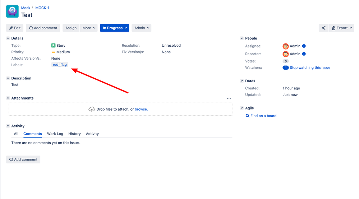
Task: Click the Affects Version/s None value
Action: tap(56, 58)
